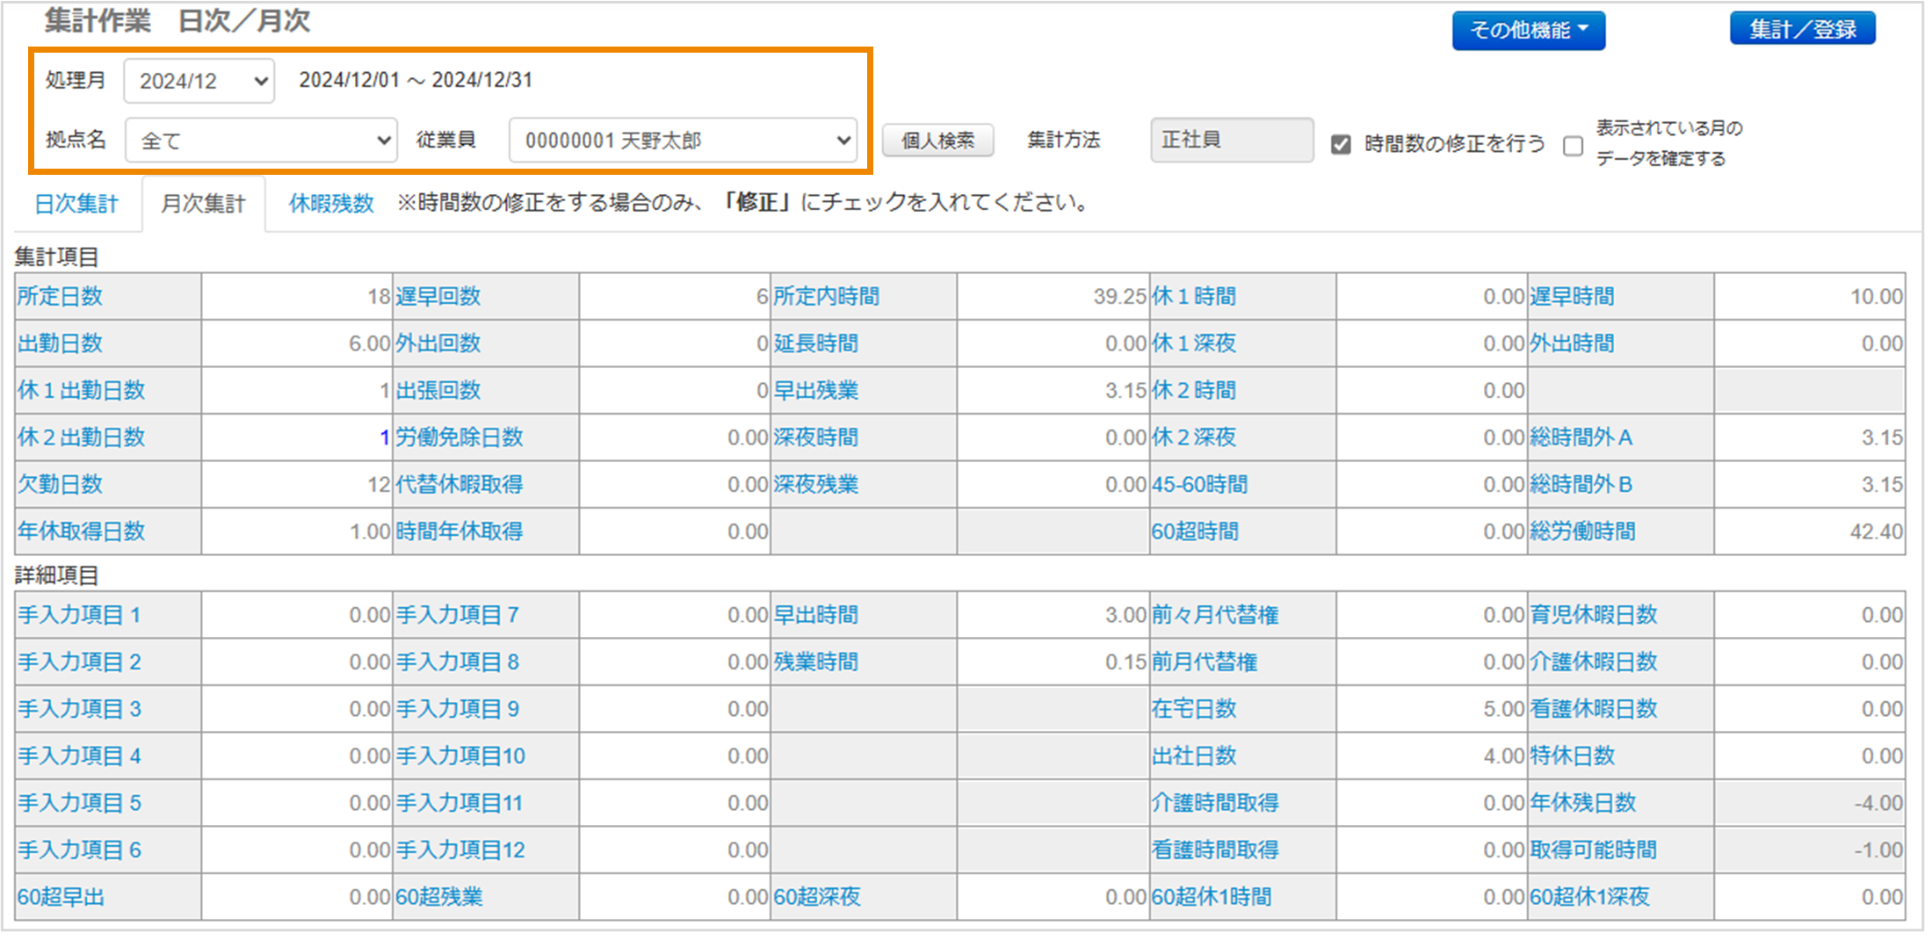The image size is (1932, 940).
Task: Switch to the 日次集計 tab
Action: (76, 204)
